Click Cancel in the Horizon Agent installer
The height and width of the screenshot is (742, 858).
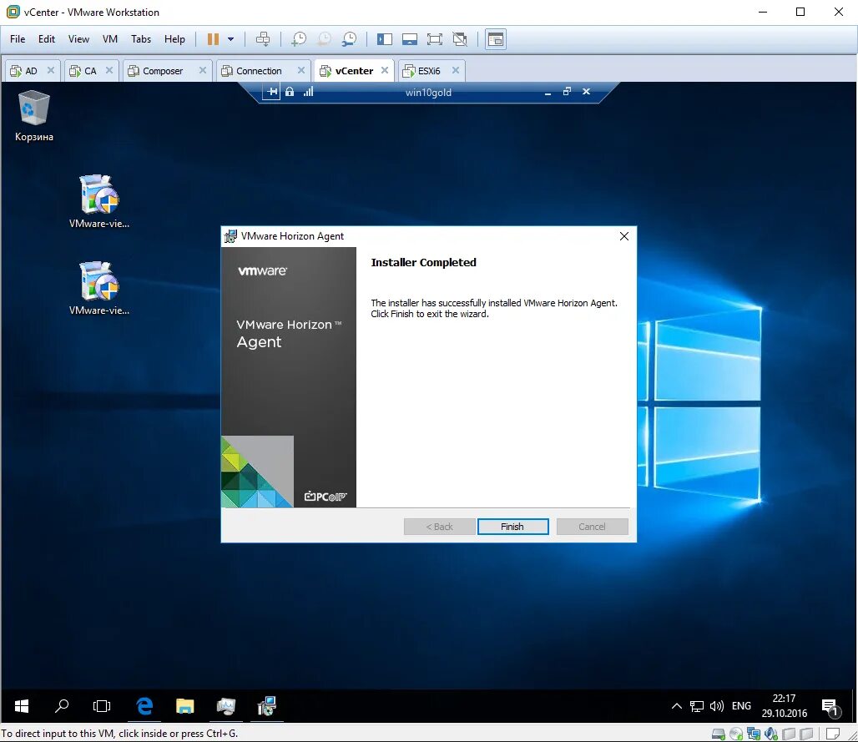coord(592,527)
